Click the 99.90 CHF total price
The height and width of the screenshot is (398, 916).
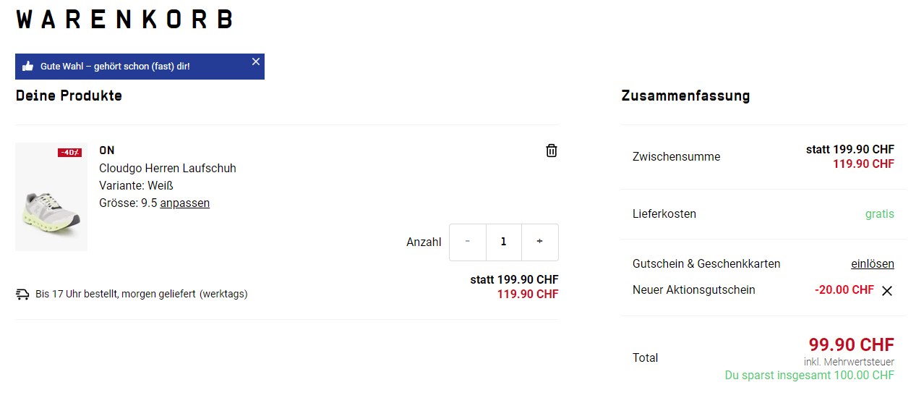pos(851,344)
